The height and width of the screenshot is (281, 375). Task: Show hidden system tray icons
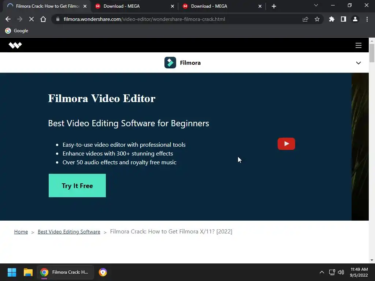point(322,272)
